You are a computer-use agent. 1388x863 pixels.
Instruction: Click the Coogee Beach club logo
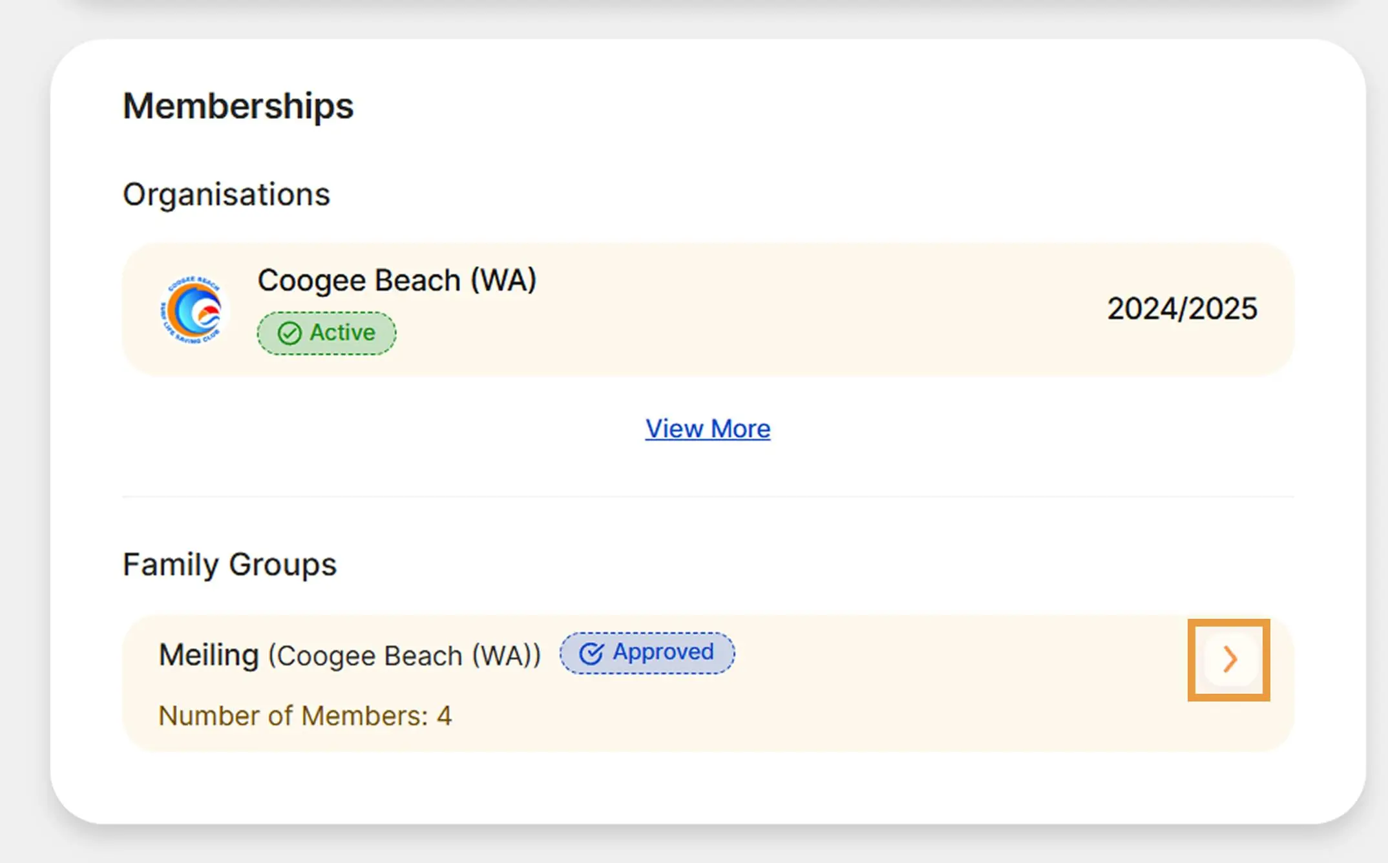[192, 311]
